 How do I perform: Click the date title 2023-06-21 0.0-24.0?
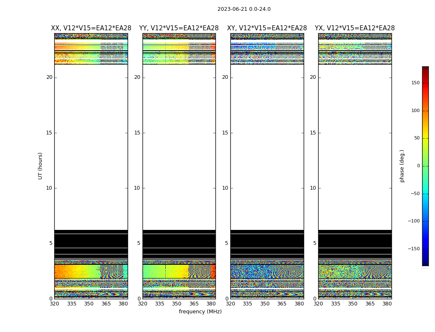pyautogui.click(x=244, y=9)
